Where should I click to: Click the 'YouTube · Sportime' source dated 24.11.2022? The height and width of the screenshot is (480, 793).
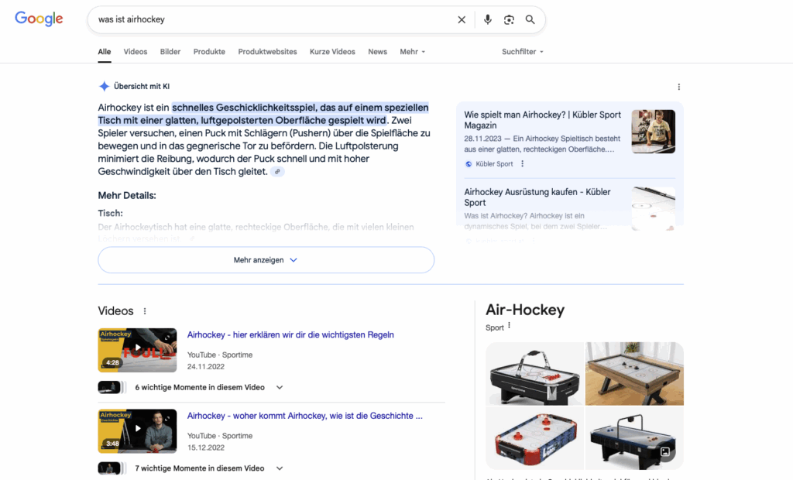220,355
